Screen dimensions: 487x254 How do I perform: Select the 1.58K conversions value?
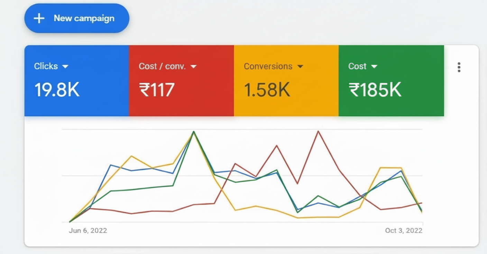click(x=267, y=90)
